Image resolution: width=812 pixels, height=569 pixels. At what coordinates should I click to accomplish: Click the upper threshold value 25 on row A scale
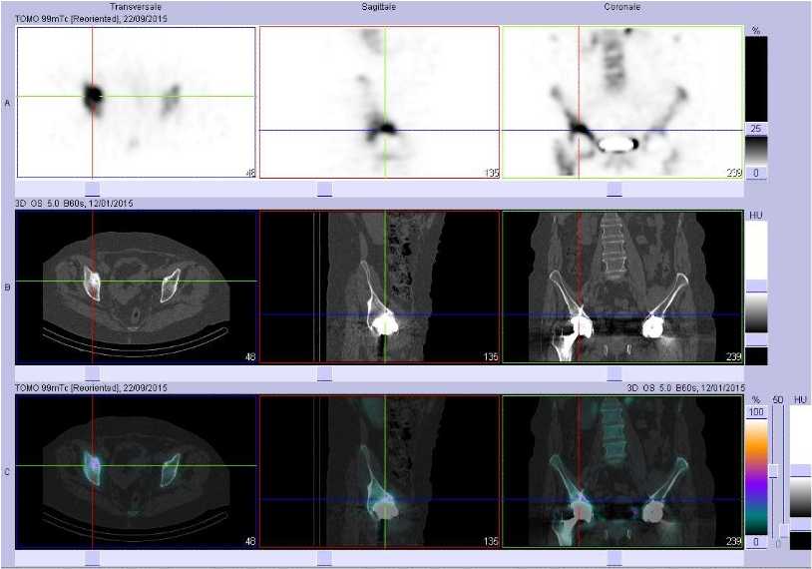(x=756, y=129)
